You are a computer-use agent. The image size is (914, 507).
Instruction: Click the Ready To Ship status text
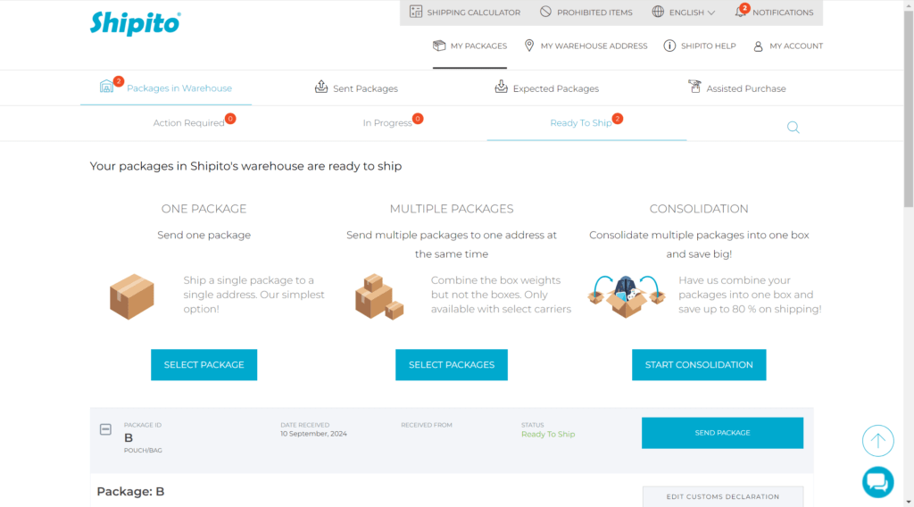(x=548, y=434)
